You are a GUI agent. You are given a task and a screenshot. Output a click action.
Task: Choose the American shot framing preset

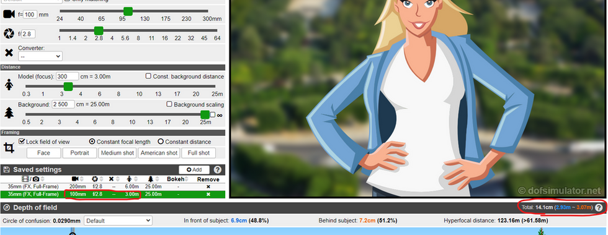coord(159,153)
